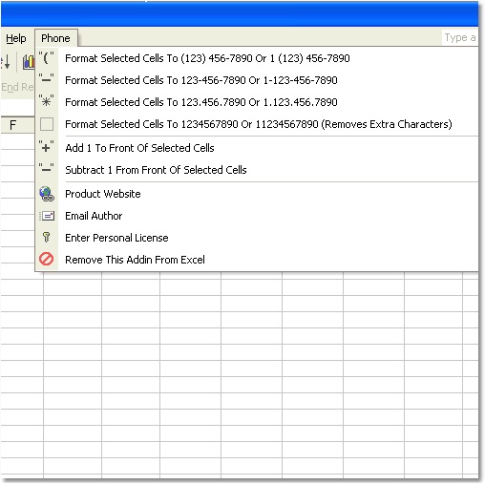This screenshot has height=485, width=485.
Task: Click the key icon for personal license
Action: [x=47, y=238]
